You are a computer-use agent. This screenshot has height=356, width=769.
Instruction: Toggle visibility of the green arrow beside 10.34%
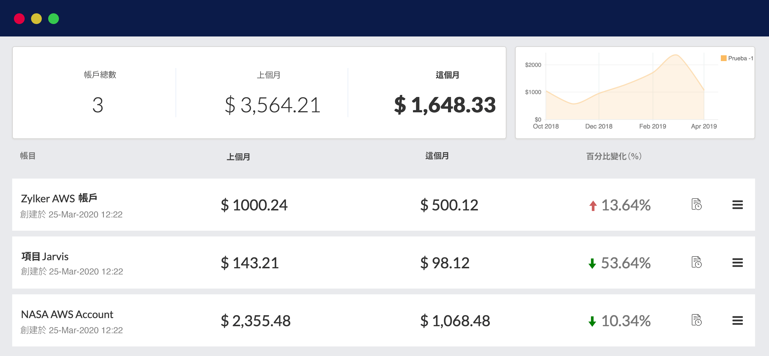[592, 322]
